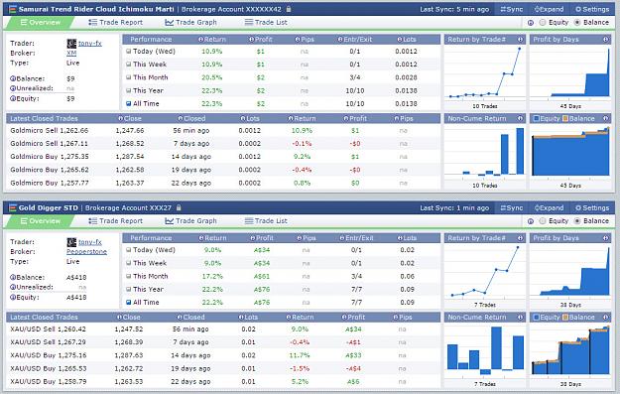Select XAU/USD Buy 1,275.16 trade row
The width and height of the screenshot is (620, 394).
pos(222,355)
